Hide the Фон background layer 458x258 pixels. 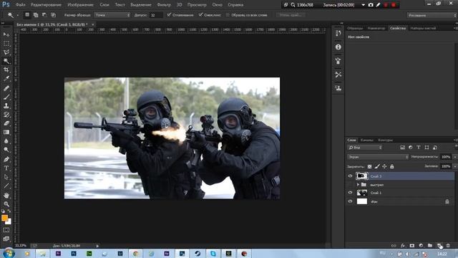click(x=350, y=201)
